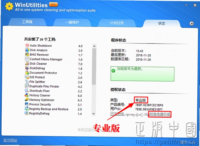Click the Document Protector icon

27,72
